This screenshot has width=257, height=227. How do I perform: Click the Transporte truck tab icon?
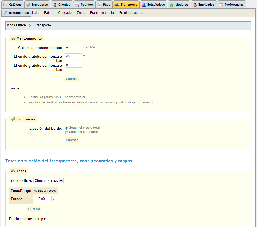117,5
